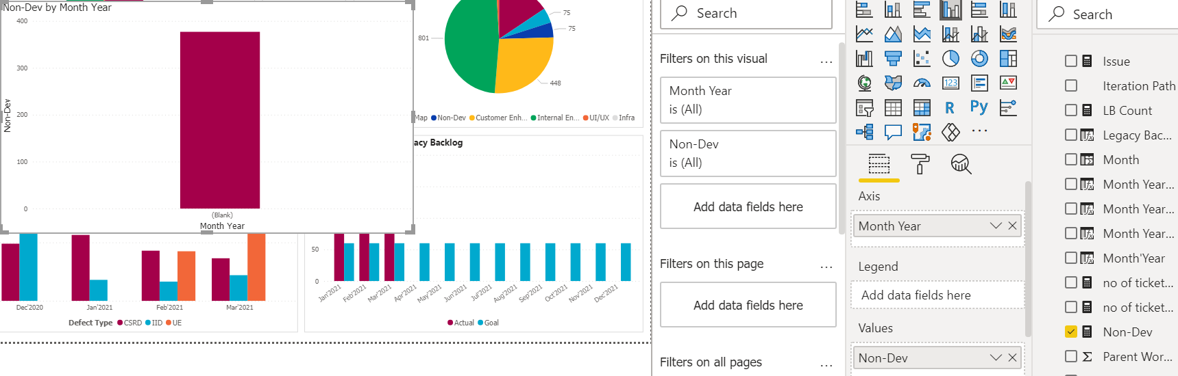Select the 100% stacked column chart visual

[1008, 10]
